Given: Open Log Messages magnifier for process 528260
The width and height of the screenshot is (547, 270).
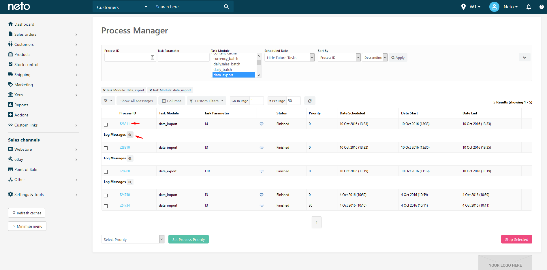Looking at the screenshot, I should point(130,182).
